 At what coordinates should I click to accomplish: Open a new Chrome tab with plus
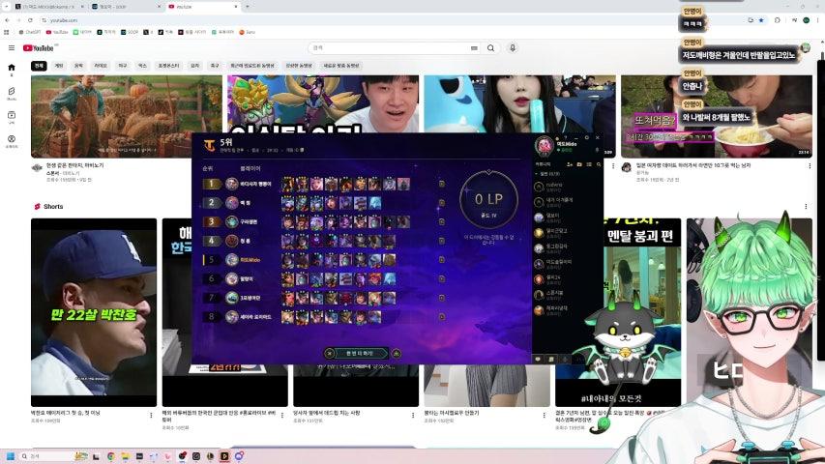point(248,7)
